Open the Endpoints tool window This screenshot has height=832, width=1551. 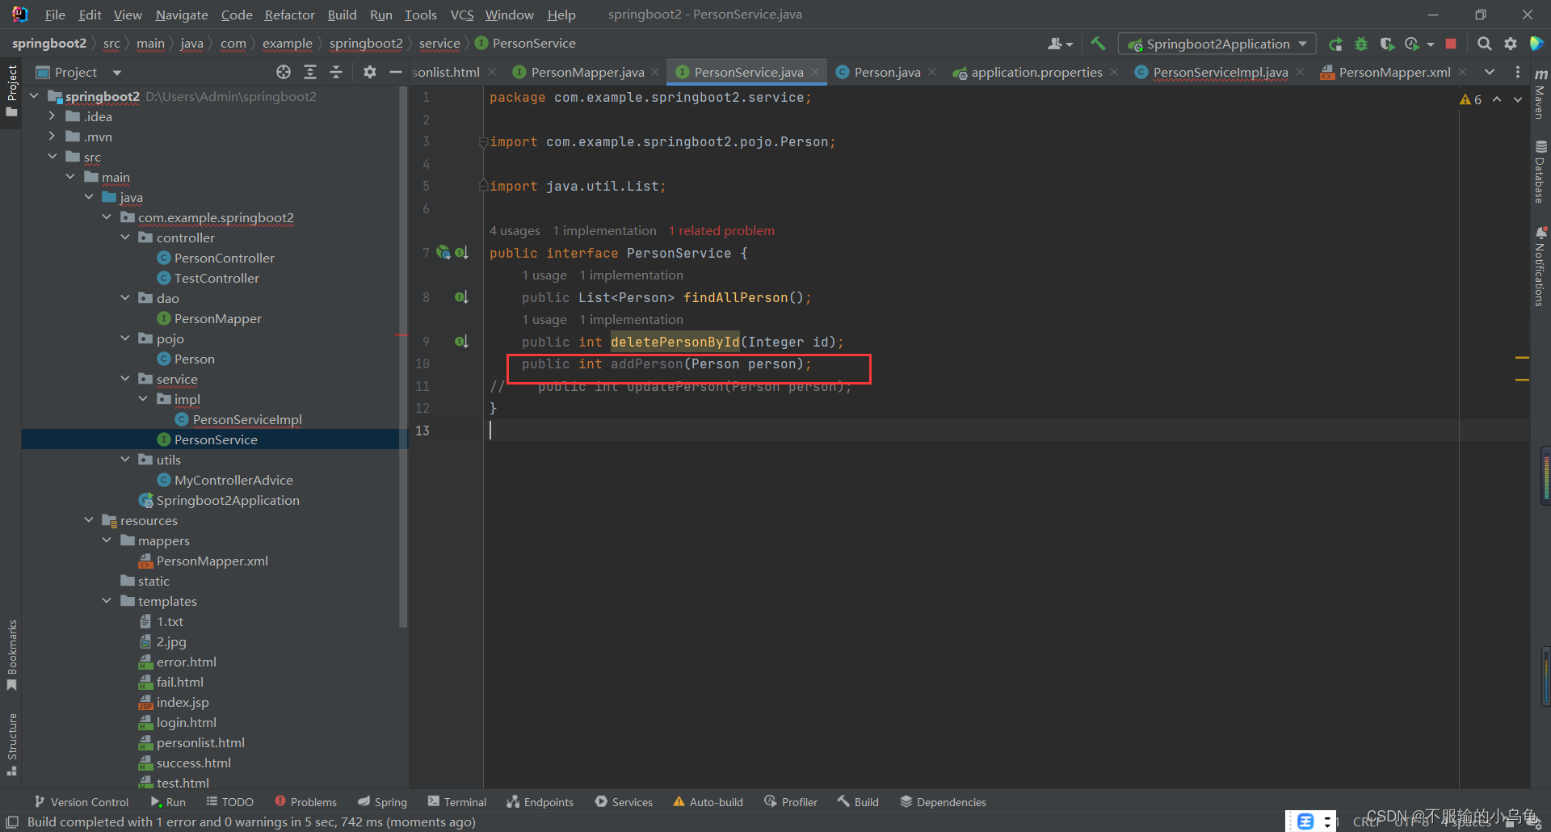coord(540,801)
